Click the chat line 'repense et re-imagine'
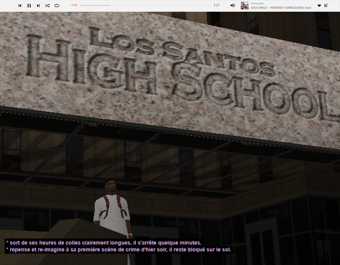This screenshot has width=340, height=265. click(x=119, y=249)
